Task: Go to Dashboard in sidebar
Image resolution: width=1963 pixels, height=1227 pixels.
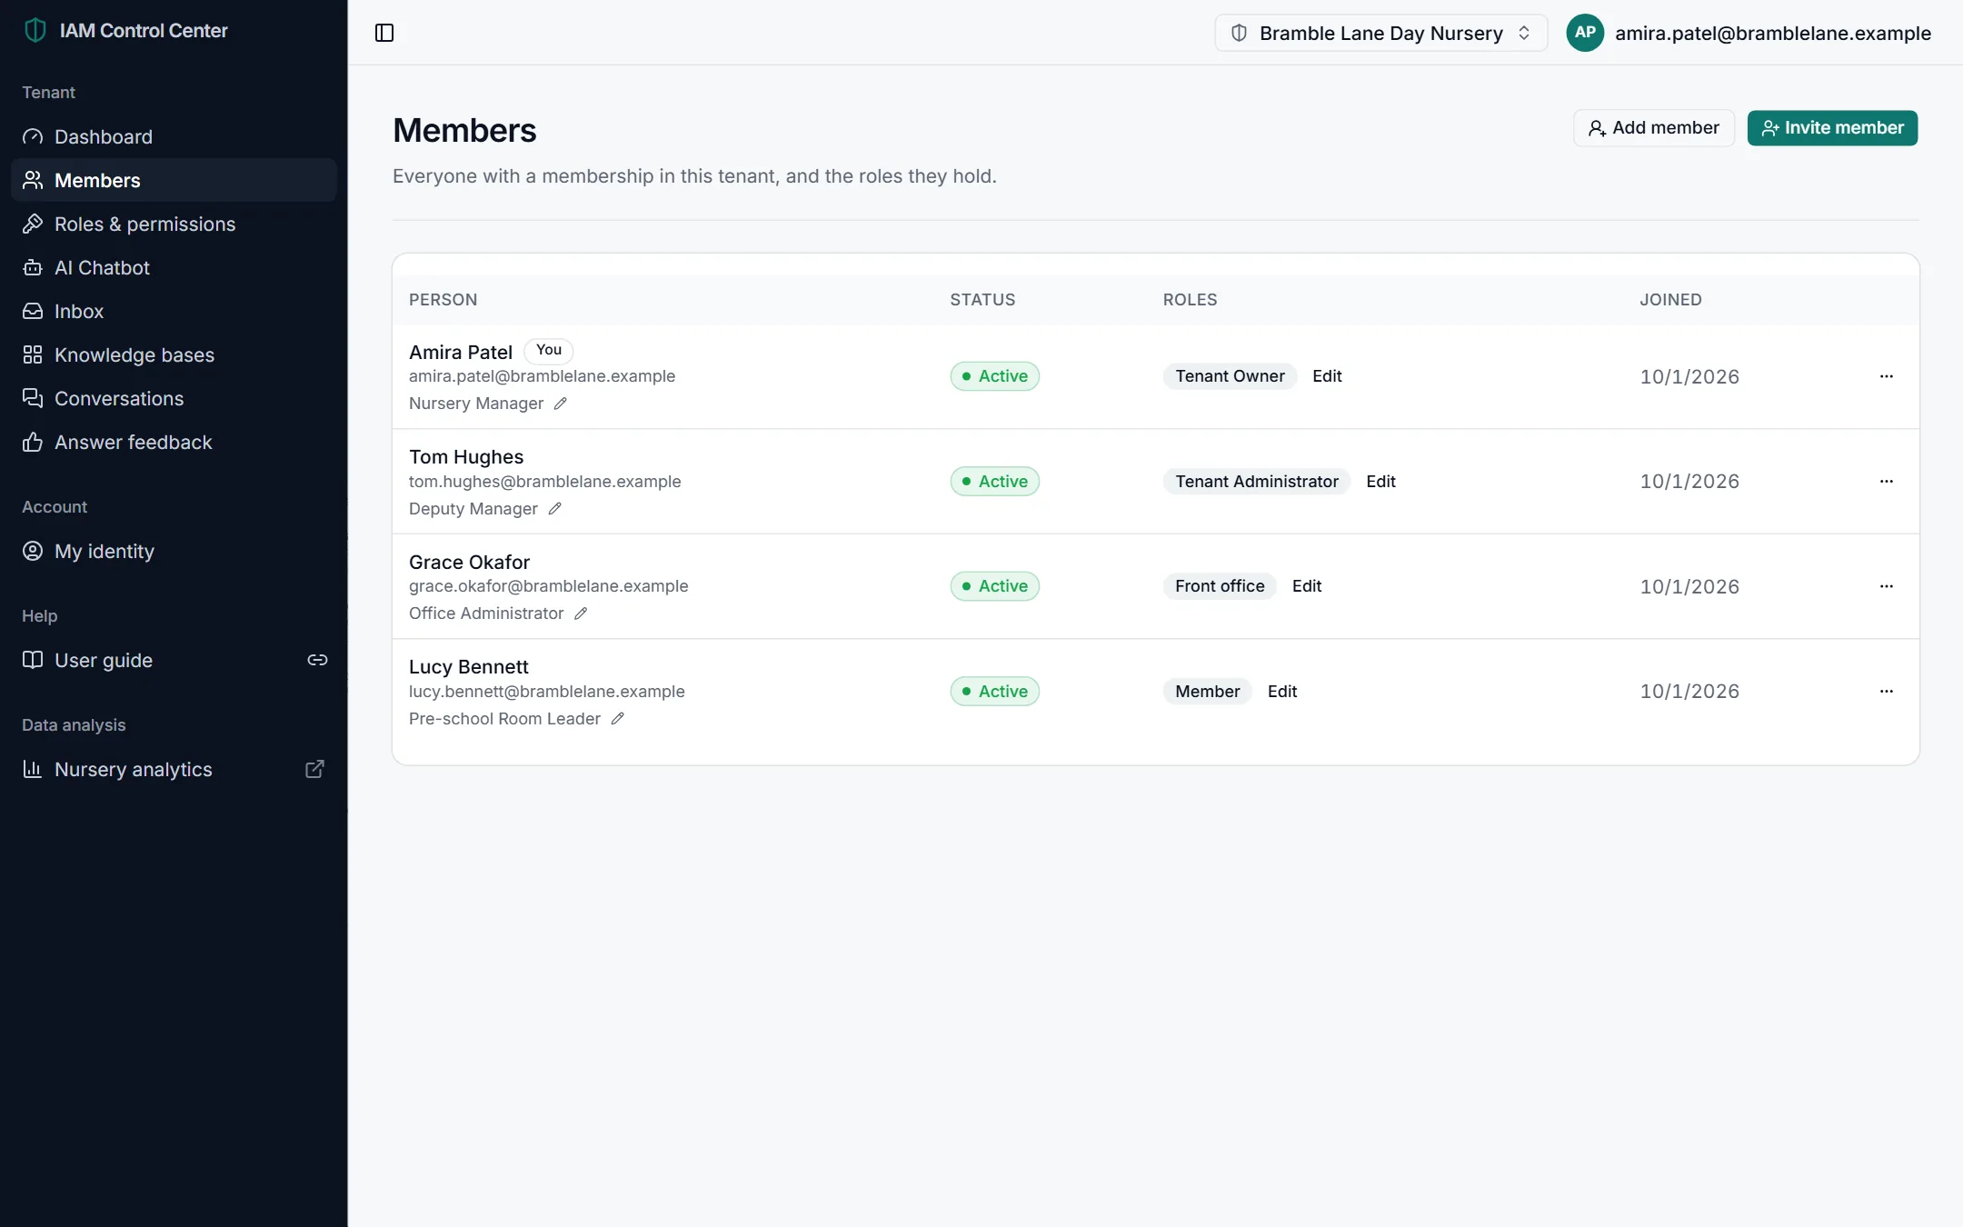Action: pos(174,136)
